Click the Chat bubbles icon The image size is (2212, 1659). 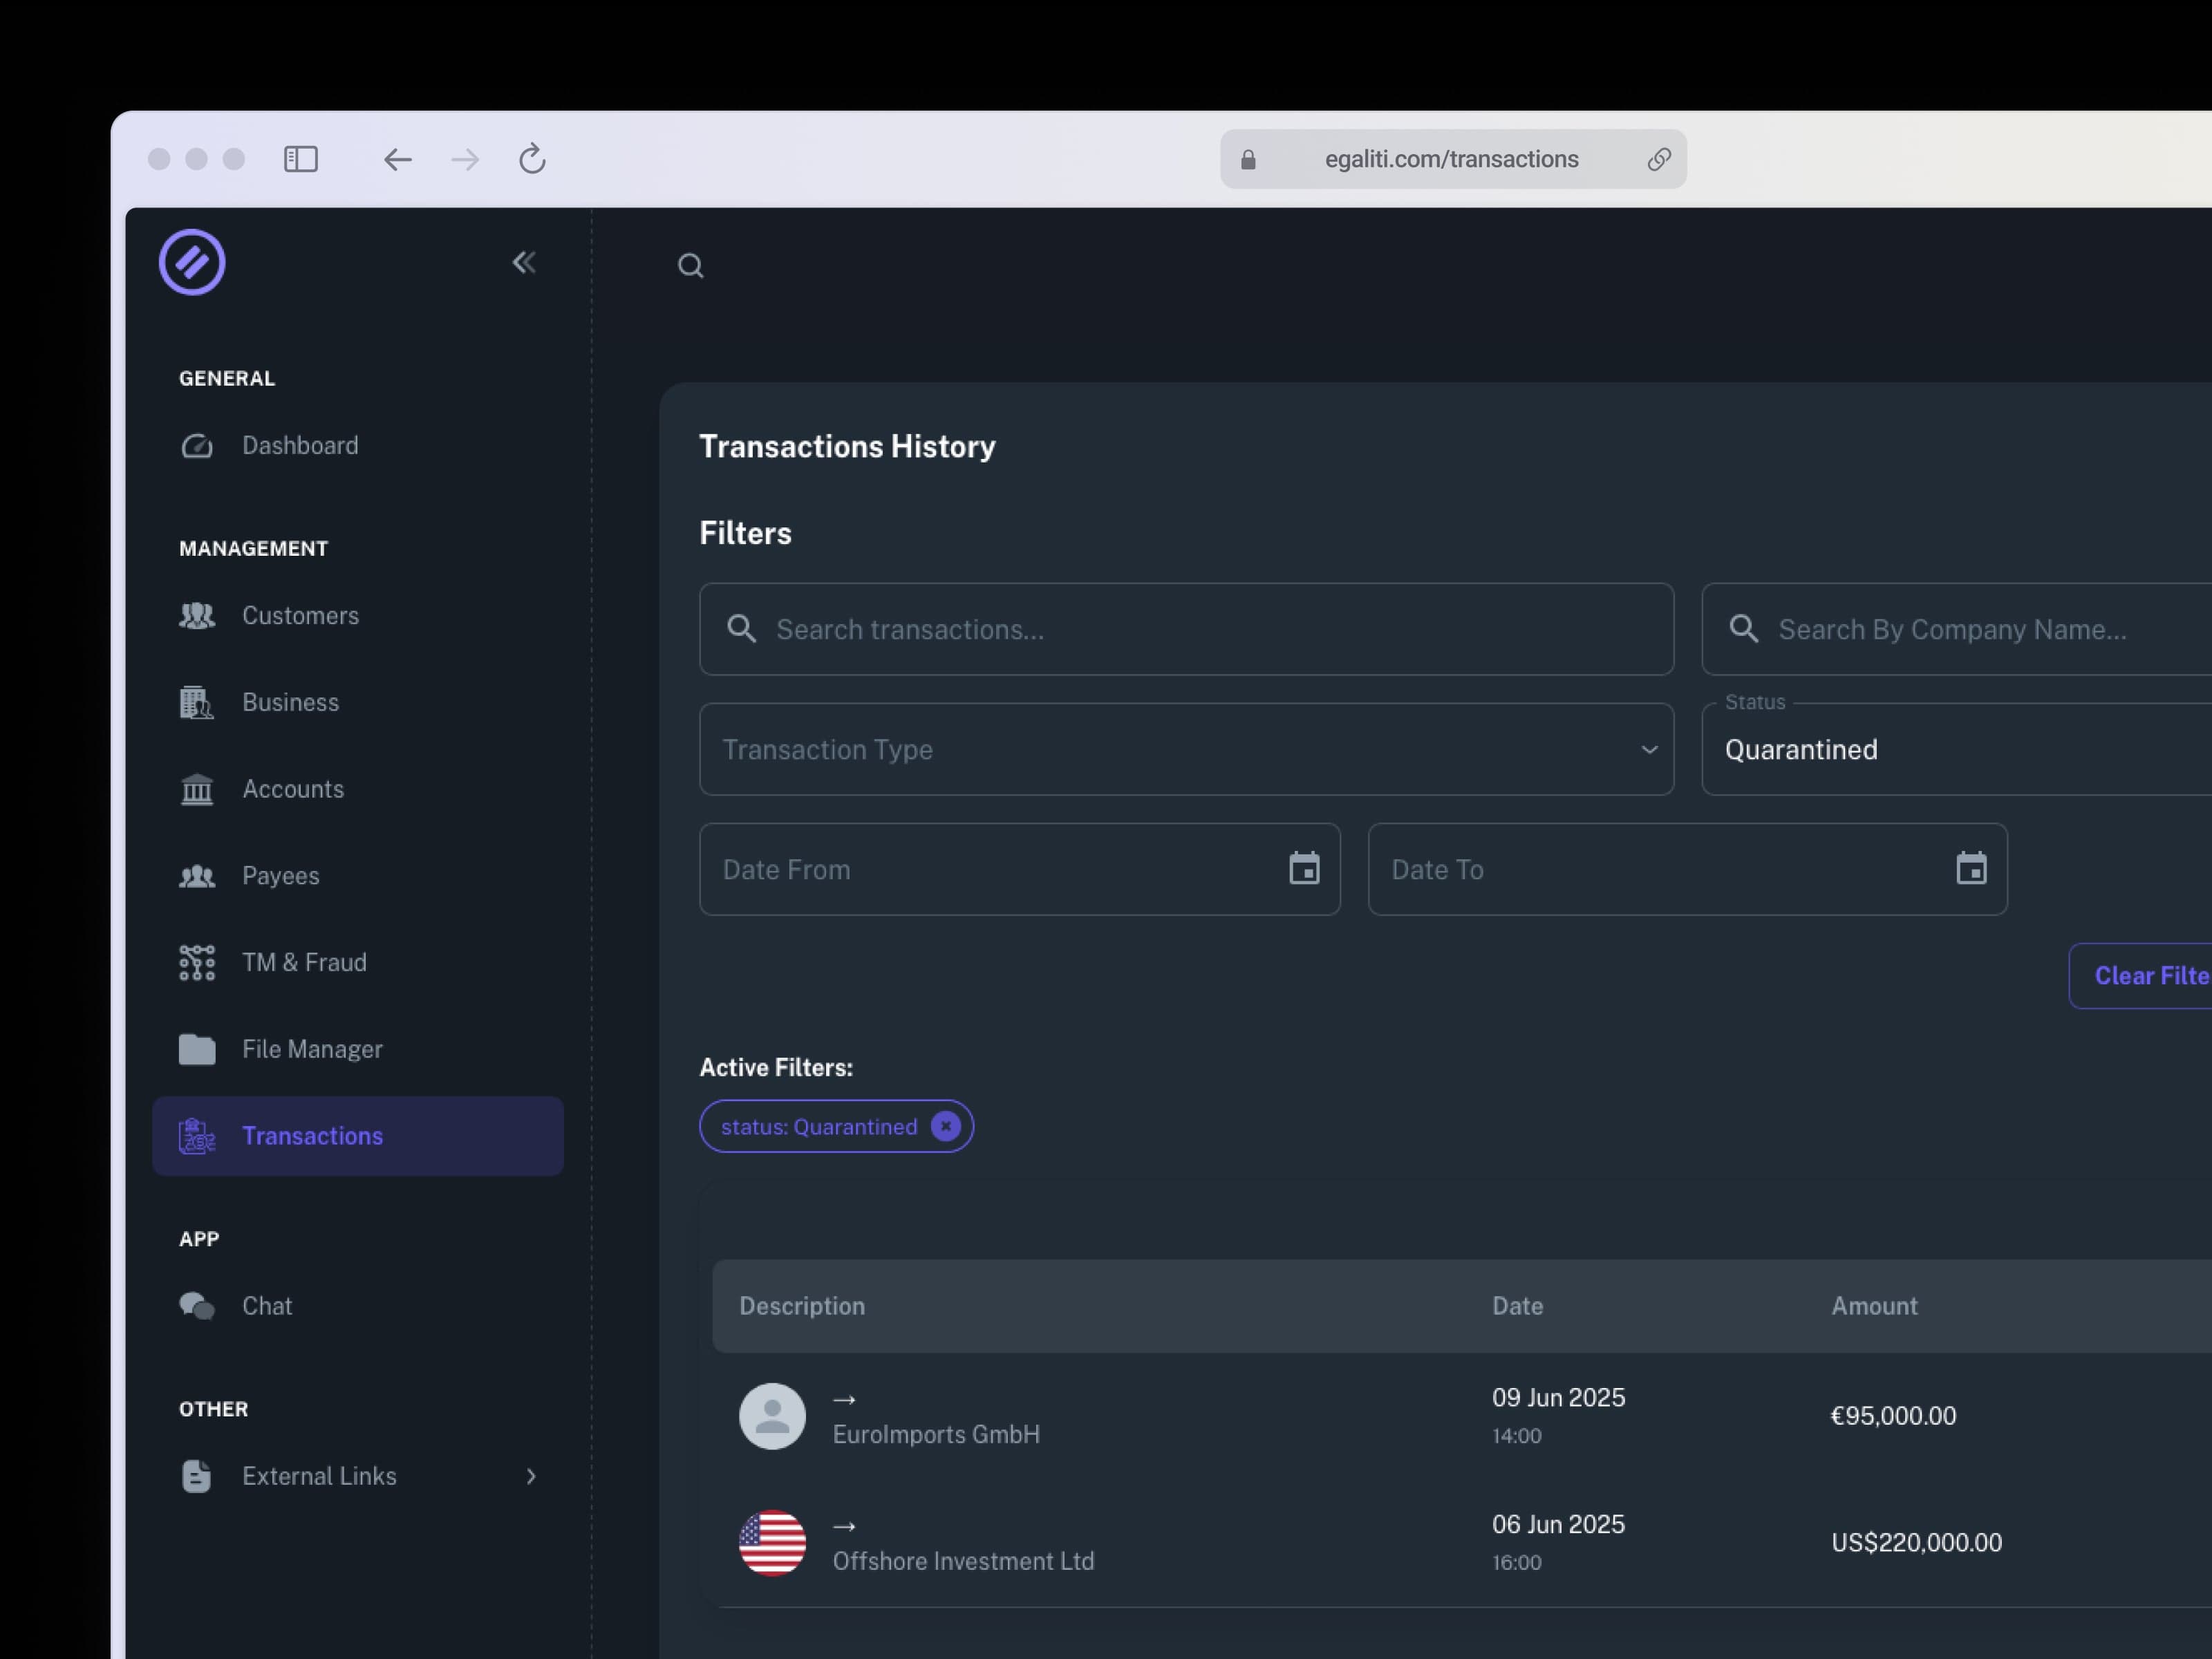coord(197,1307)
